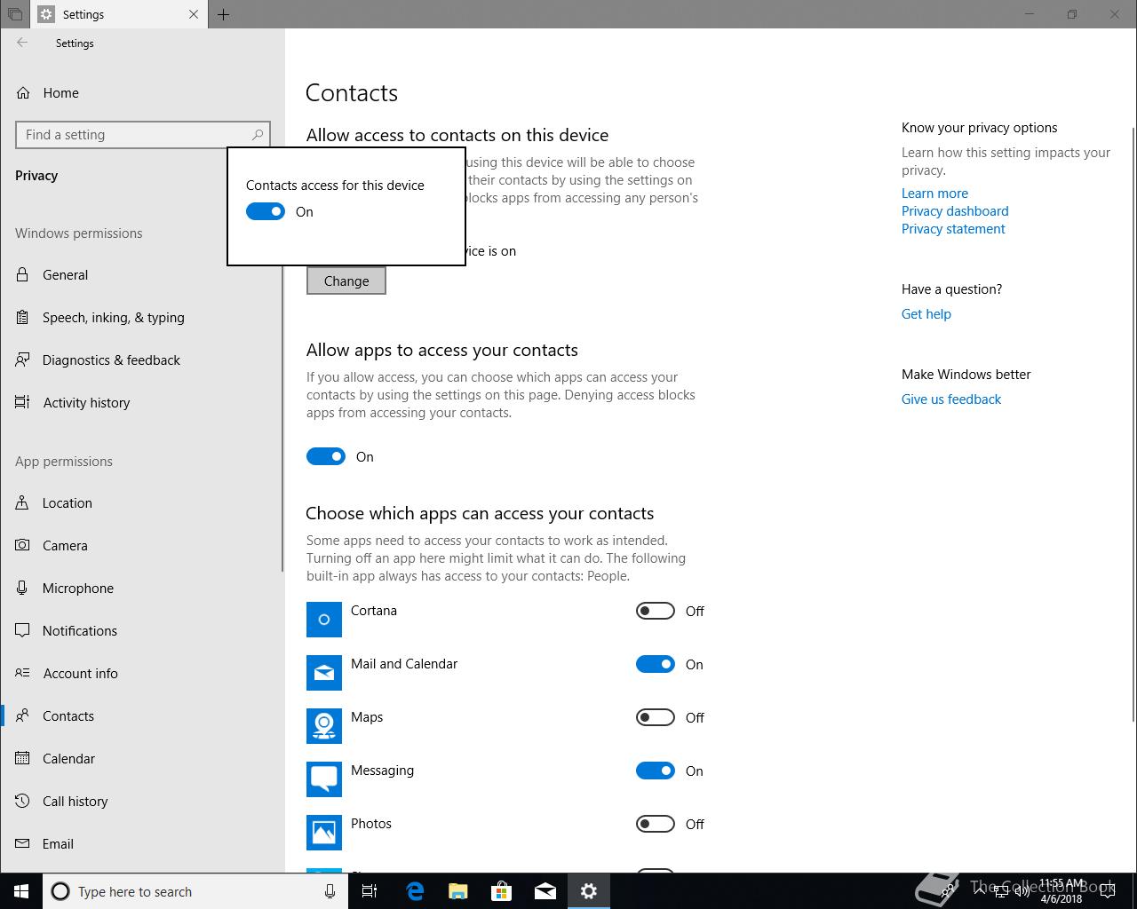Viewport: 1137px width, 909px height.
Task: Turn off Contacts access for this device
Action: point(265,211)
